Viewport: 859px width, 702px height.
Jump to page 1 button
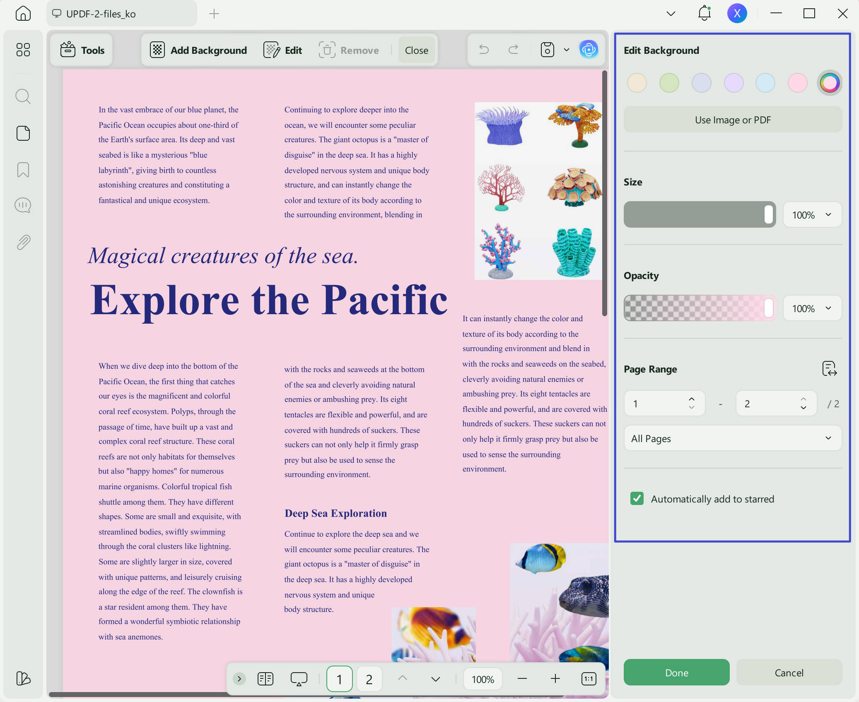tap(340, 679)
